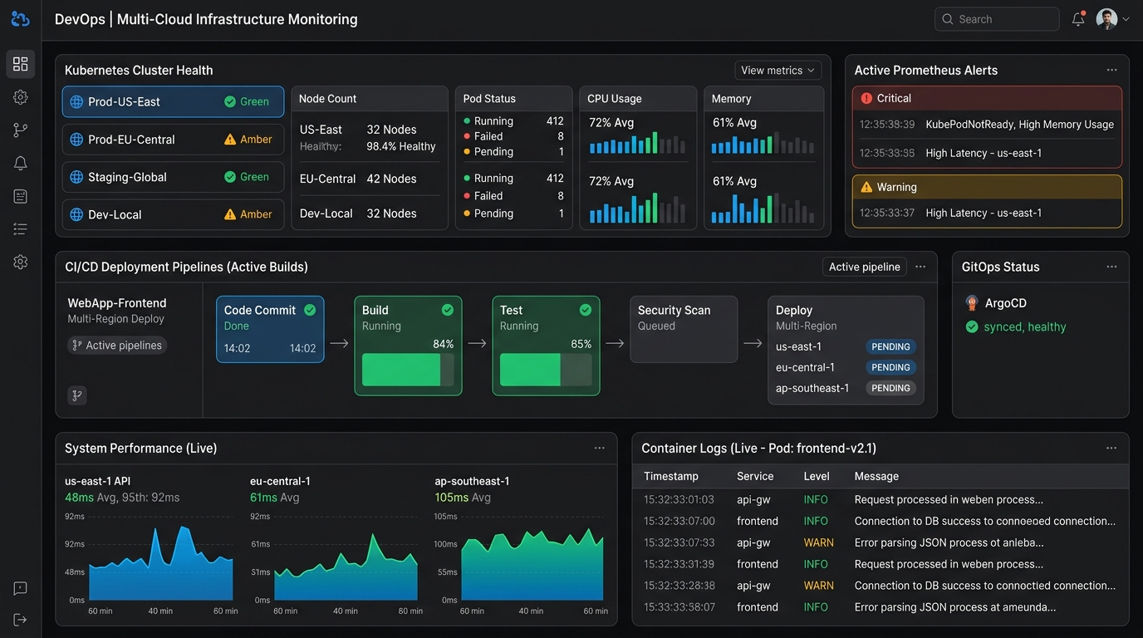
Task: Select the Dev-Local cluster
Action: [173, 214]
